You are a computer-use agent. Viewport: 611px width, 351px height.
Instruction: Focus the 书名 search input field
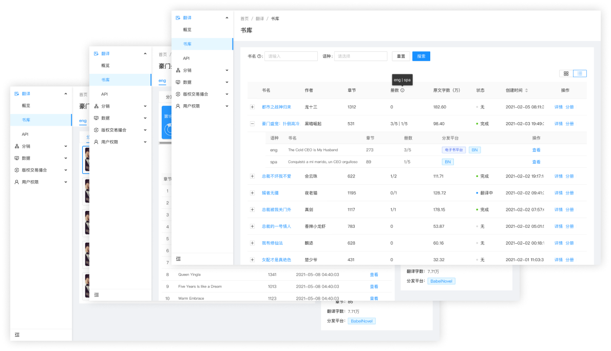(291, 56)
